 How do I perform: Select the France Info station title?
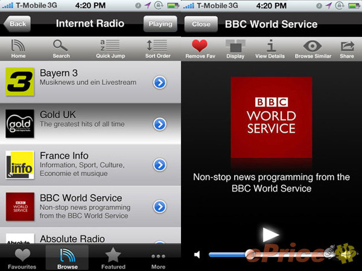click(64, 155)
